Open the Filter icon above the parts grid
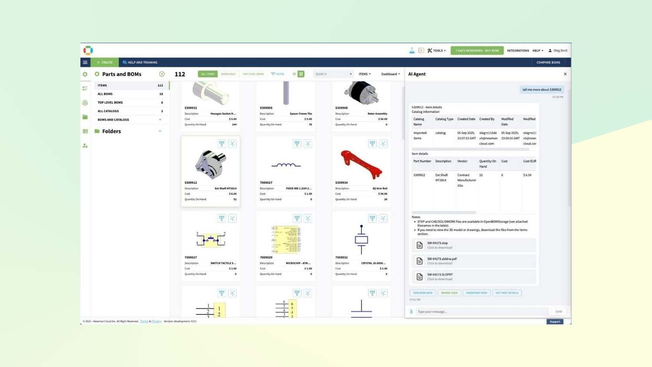The width and height of the screenshot is (652, 367). coord(277,74)
